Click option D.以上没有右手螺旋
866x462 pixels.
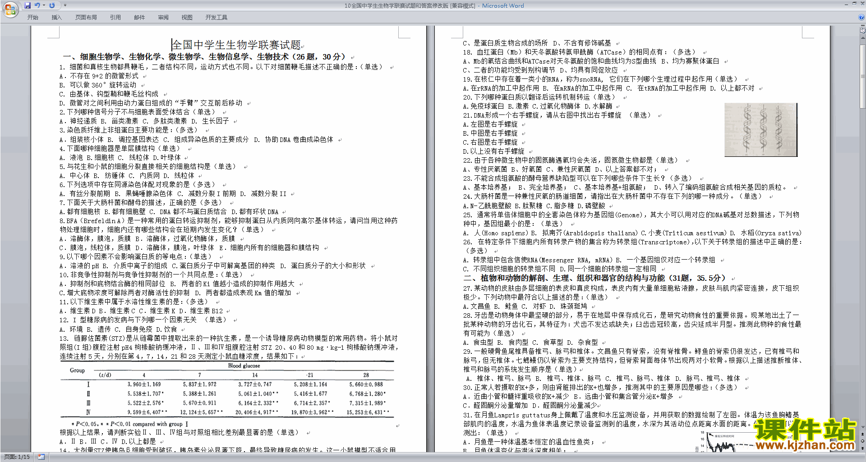point(494,151)
